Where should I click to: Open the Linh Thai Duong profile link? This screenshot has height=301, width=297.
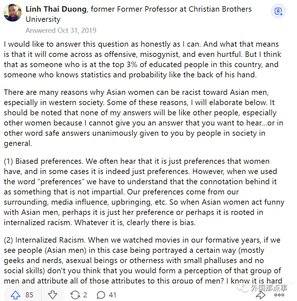(x=56, y=9)
